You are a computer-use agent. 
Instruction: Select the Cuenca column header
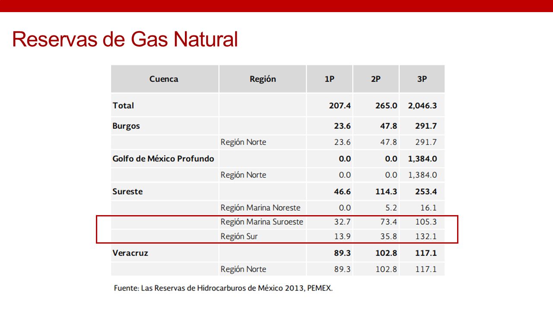coord(164,79)
